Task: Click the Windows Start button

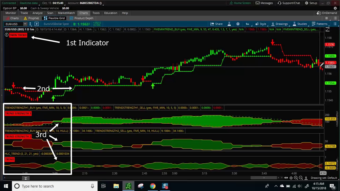Action: pos(6,186)
